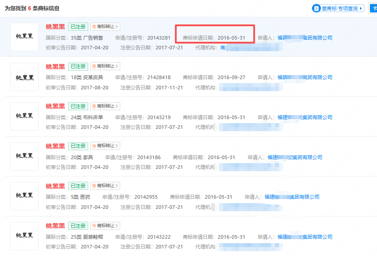377x256 pixels.
Task: Click 商标转让 icon in the 18类 皮革皮具 row
Action: click(93, 66)
